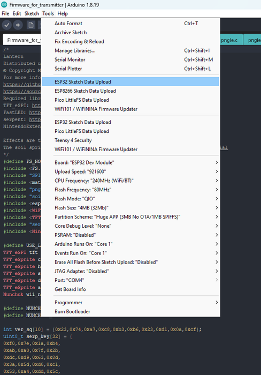Open Teensy 4 Security

click(x=130, y=140)
